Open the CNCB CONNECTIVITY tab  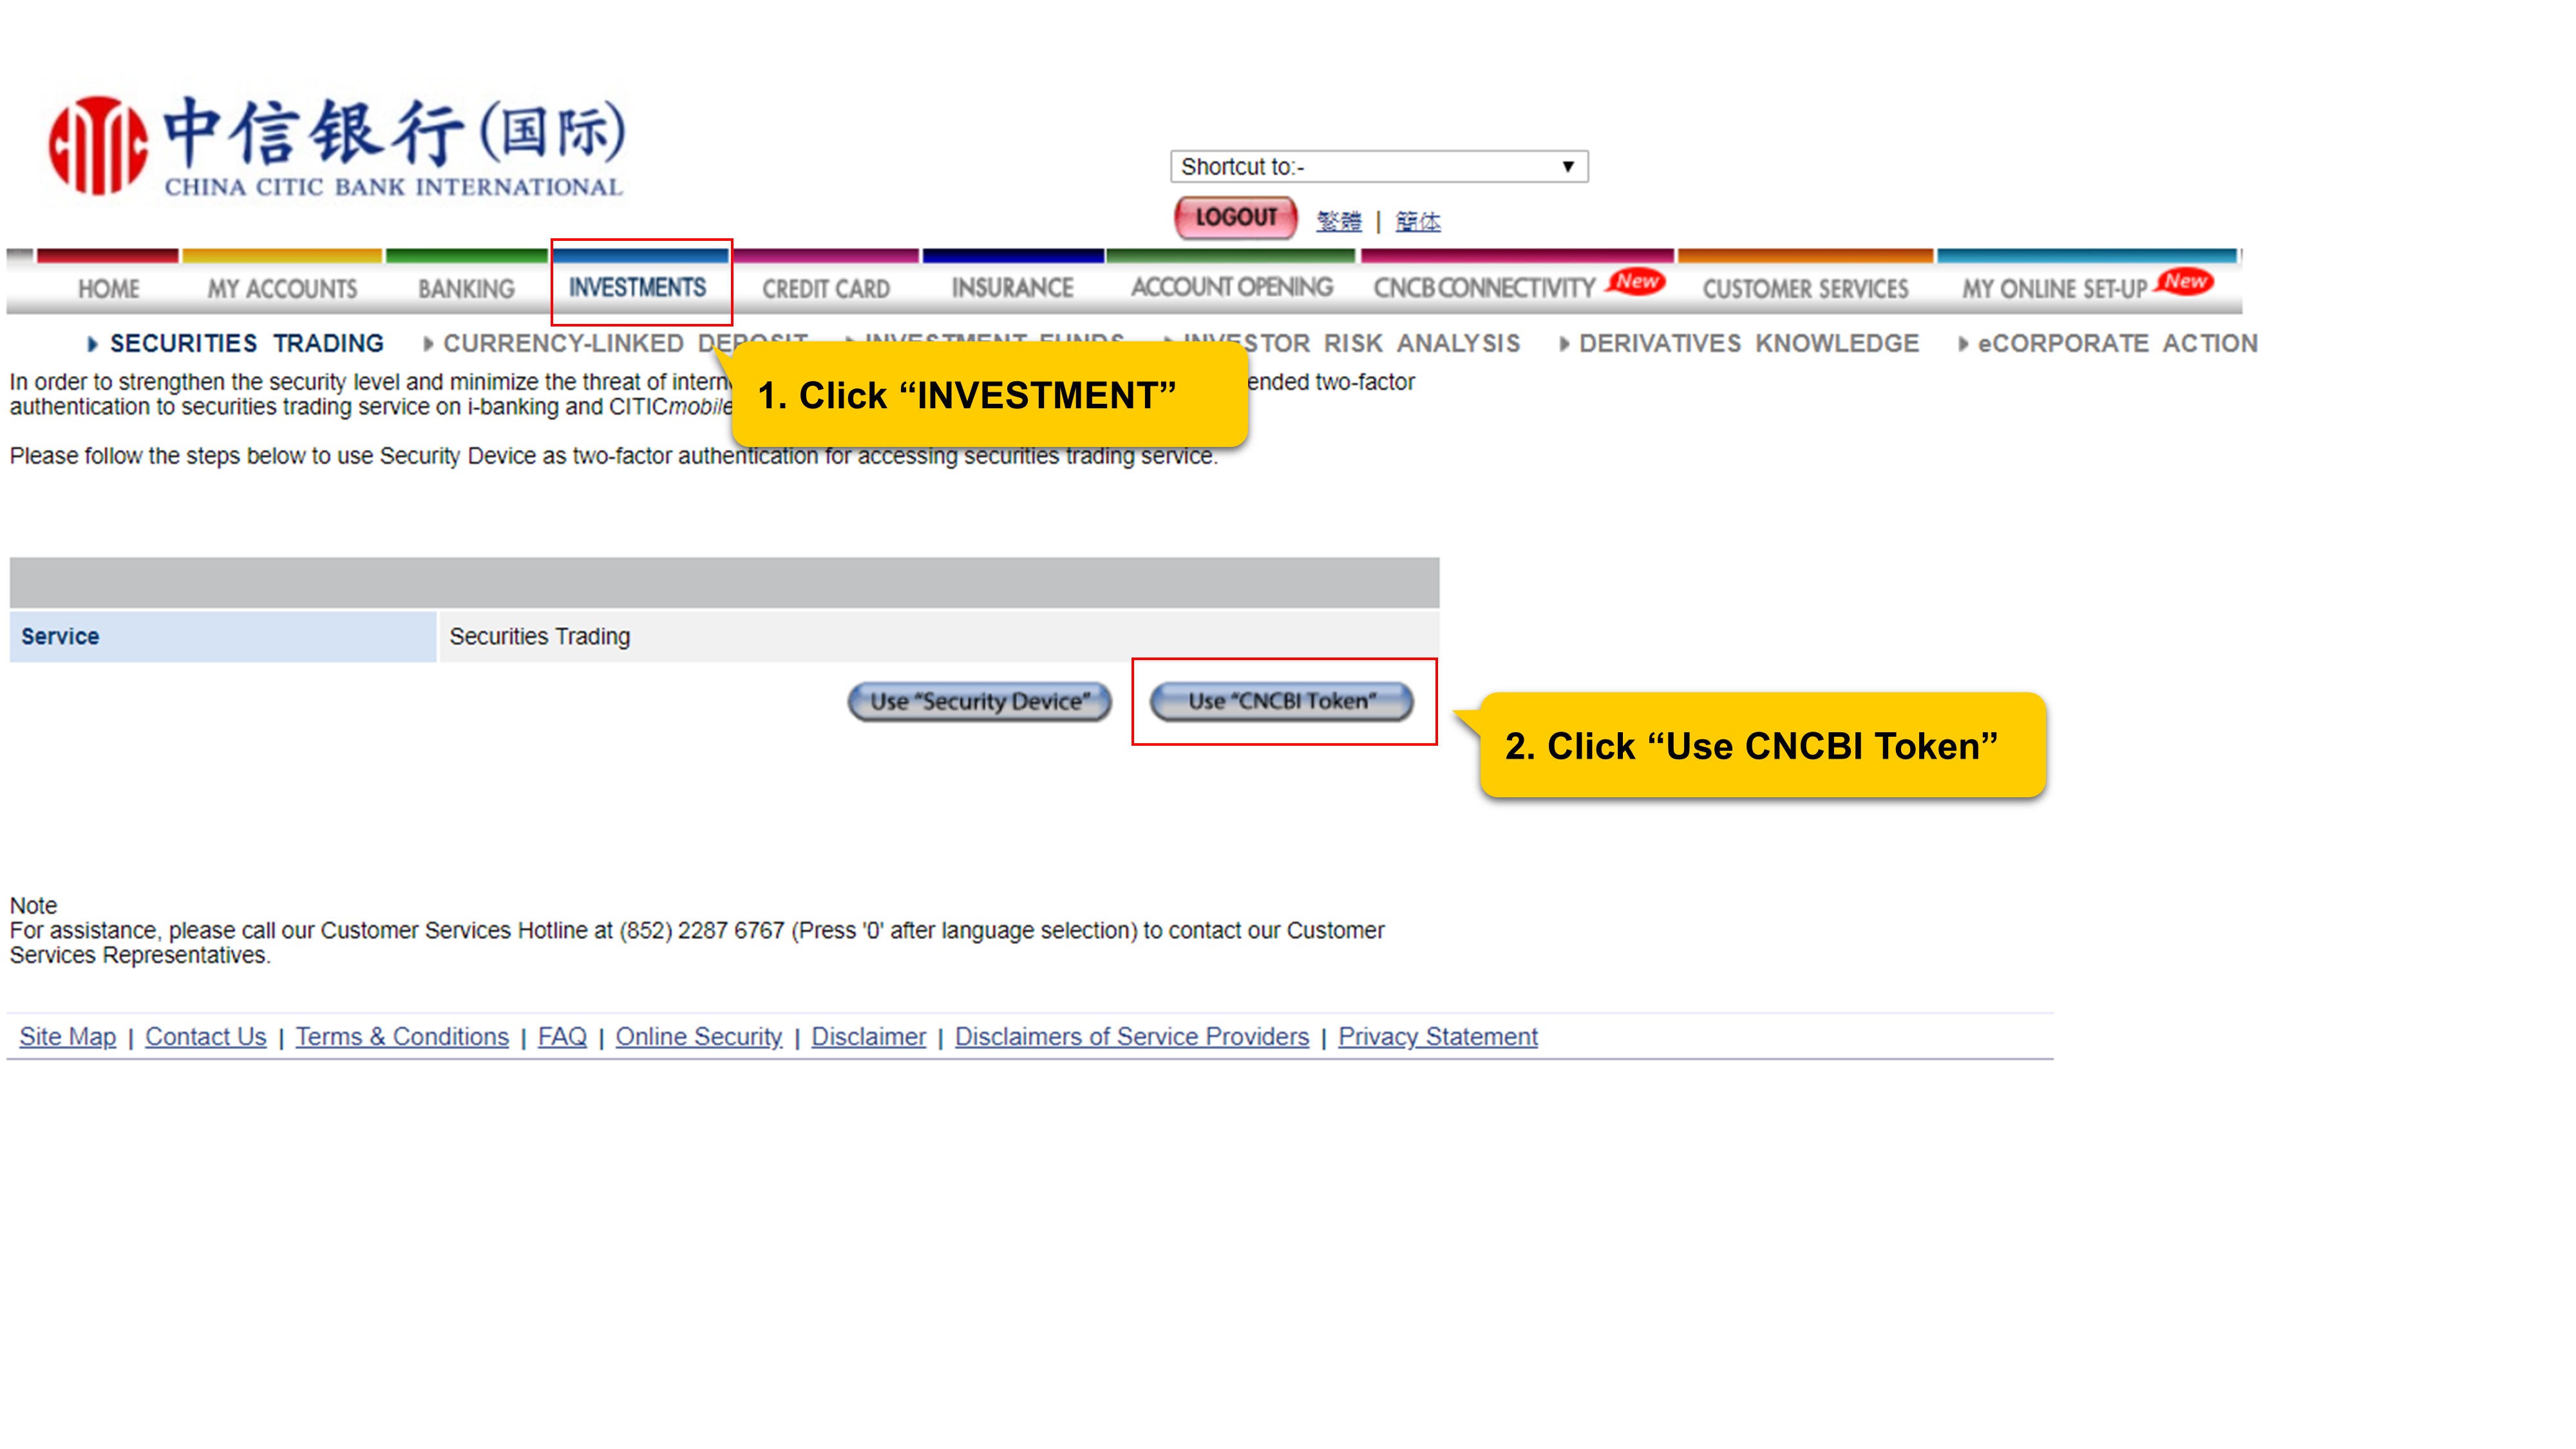(x=1484, y=288)
